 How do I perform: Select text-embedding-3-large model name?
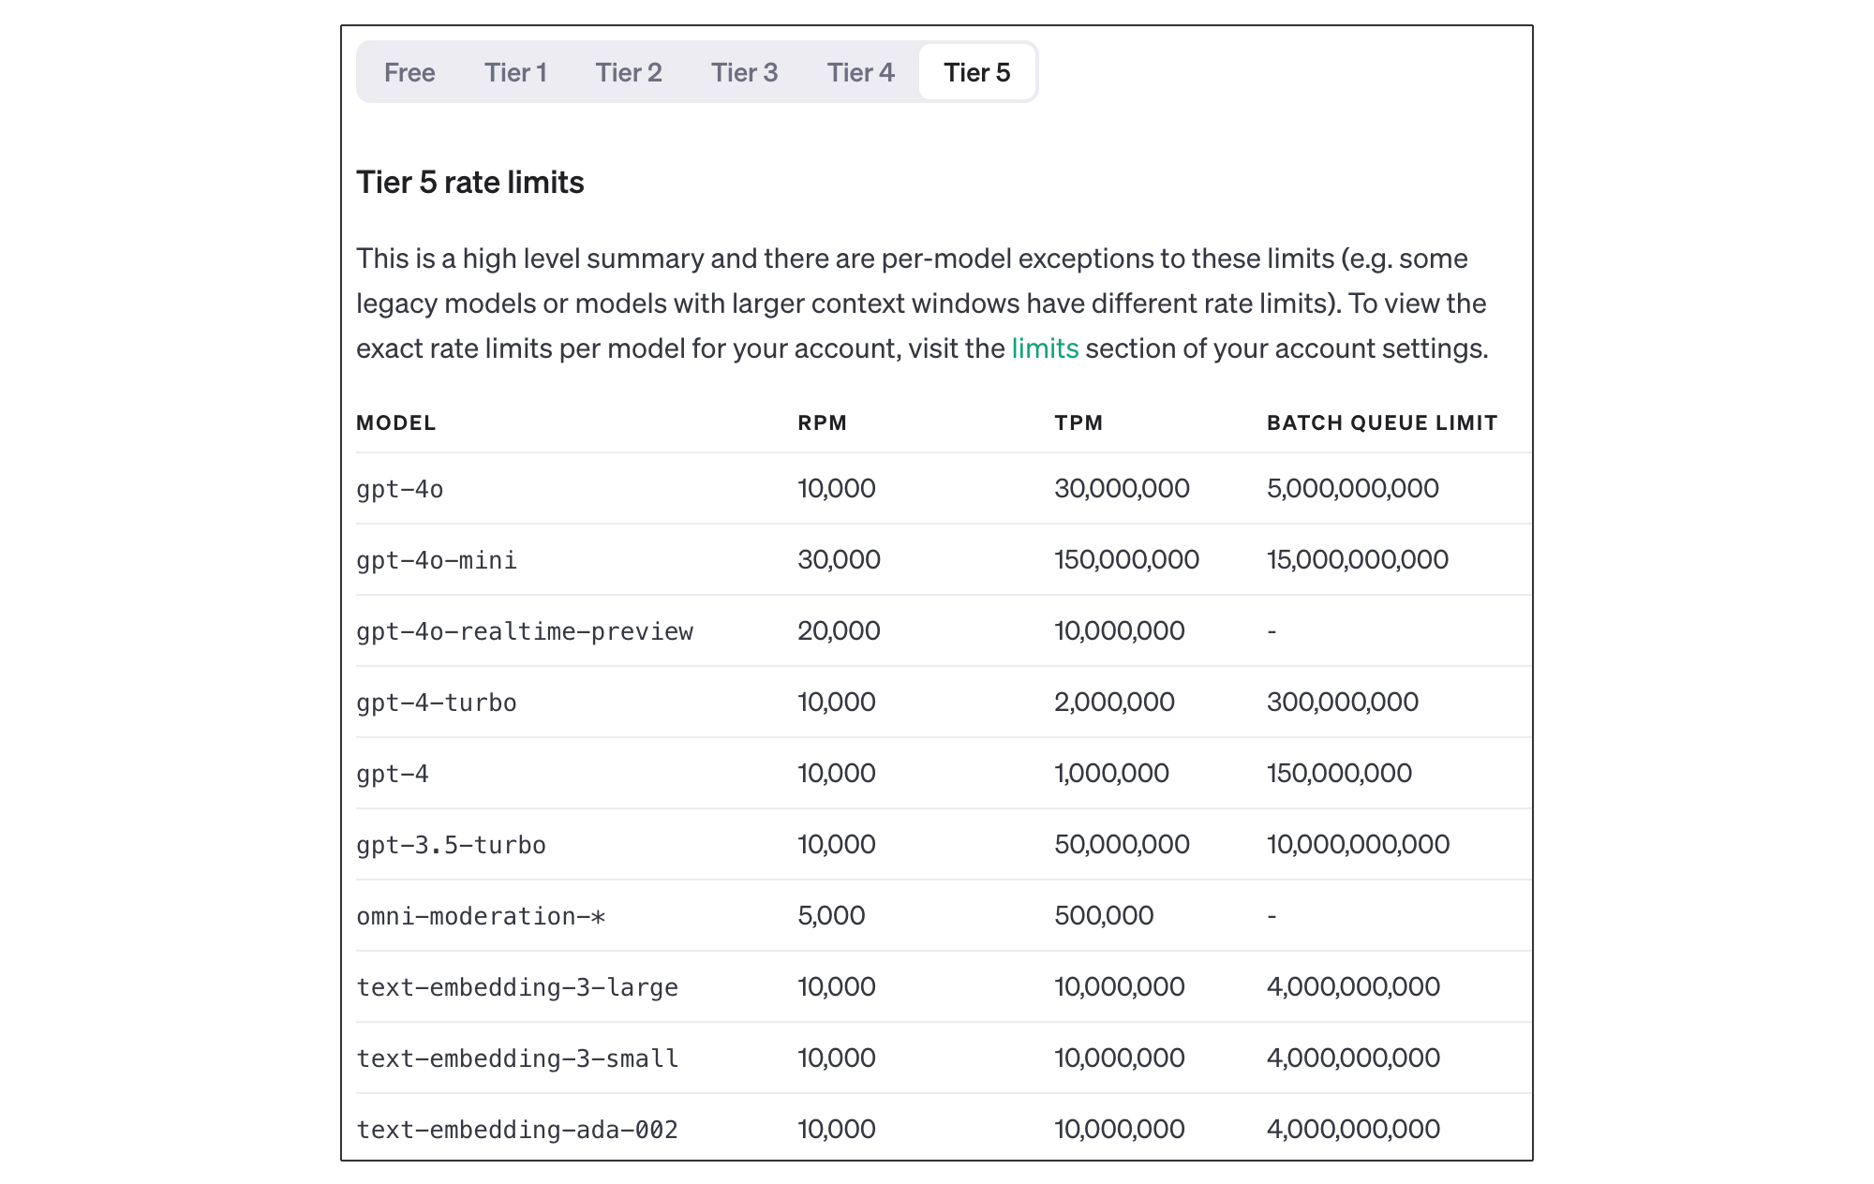pos(517,987)
